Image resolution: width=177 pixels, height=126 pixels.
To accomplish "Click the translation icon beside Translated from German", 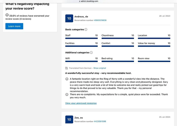I will [67, 68].
